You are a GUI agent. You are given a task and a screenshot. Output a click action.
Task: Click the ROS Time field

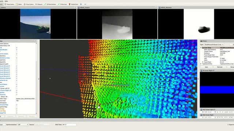(x=69, y=124)
